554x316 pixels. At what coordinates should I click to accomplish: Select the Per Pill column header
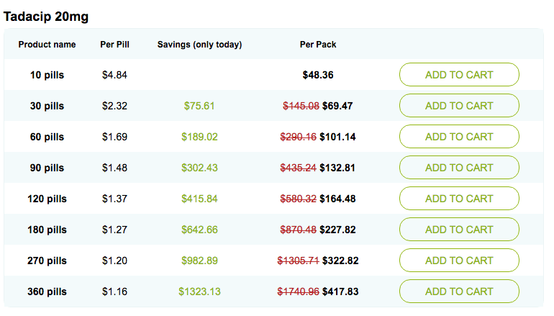point(114,45)
